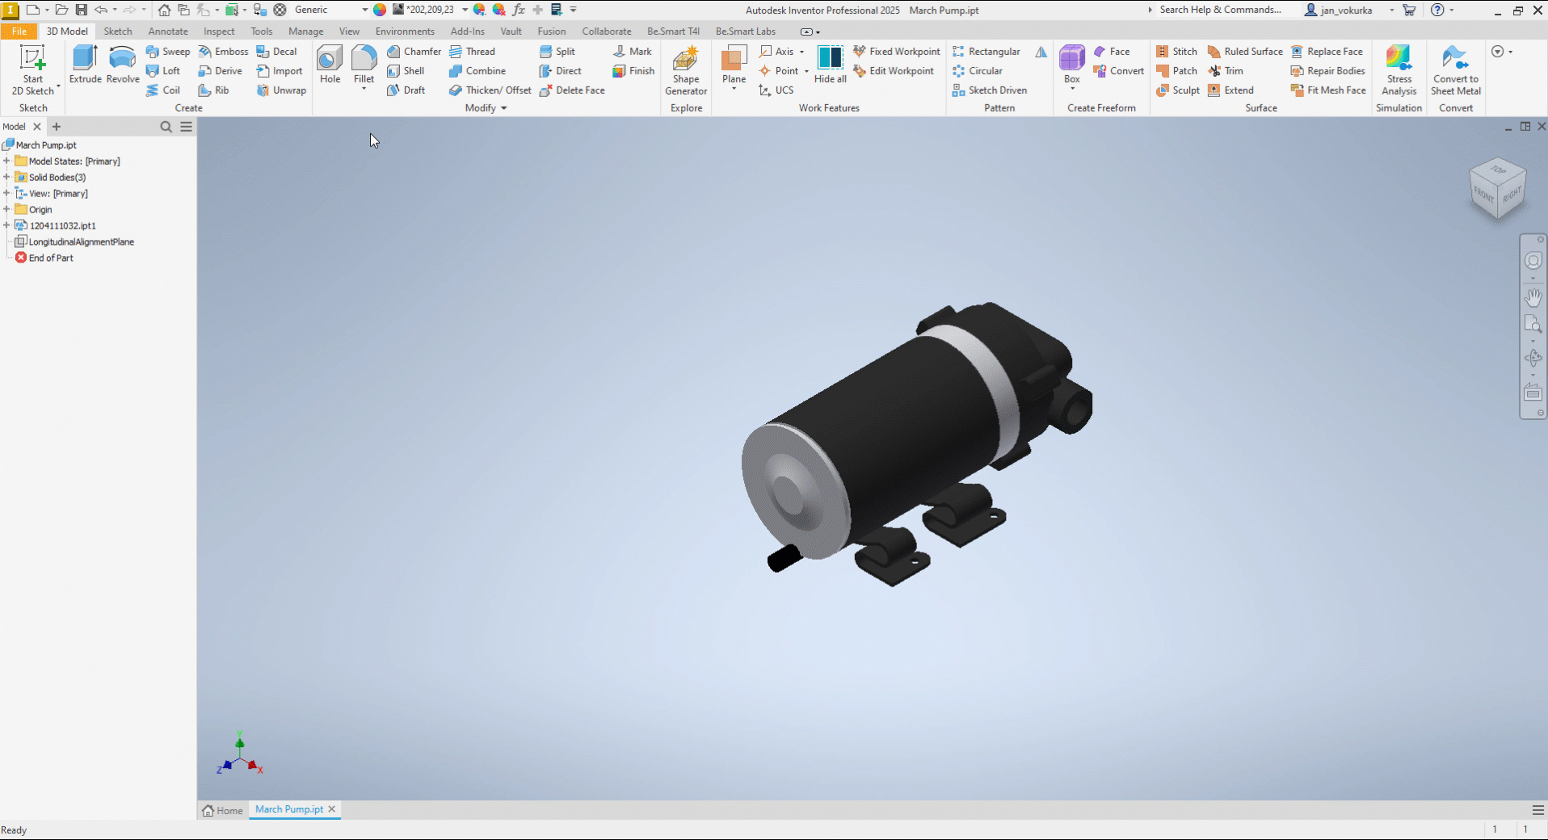Click the Search Help & Commands field
The height and width of the screenshot is (840, 1548).
pyautogui.click(x=1219, y=10)
